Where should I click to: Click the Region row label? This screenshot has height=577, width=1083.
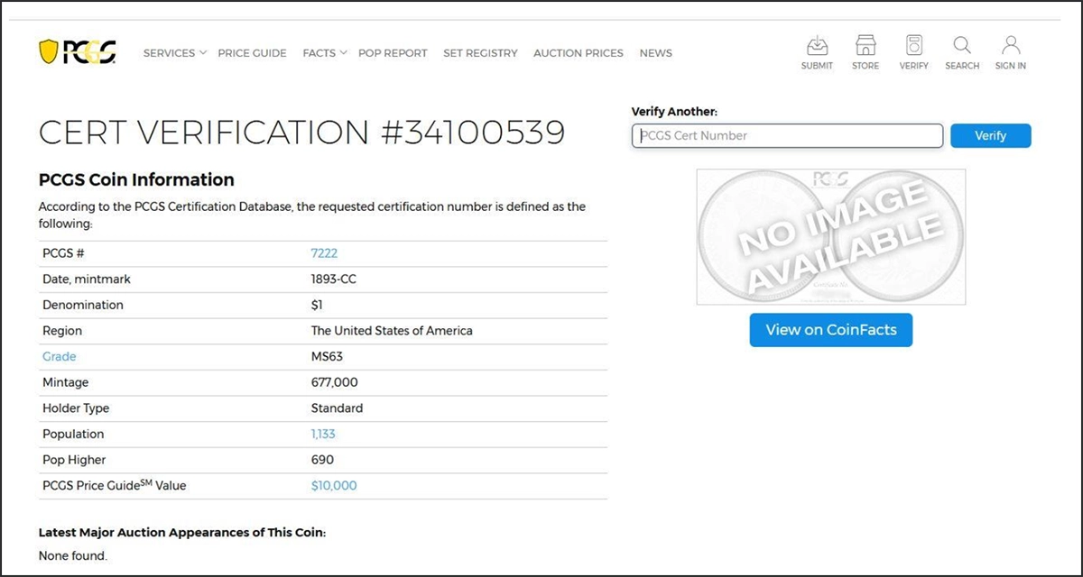(x=61, y=331)
